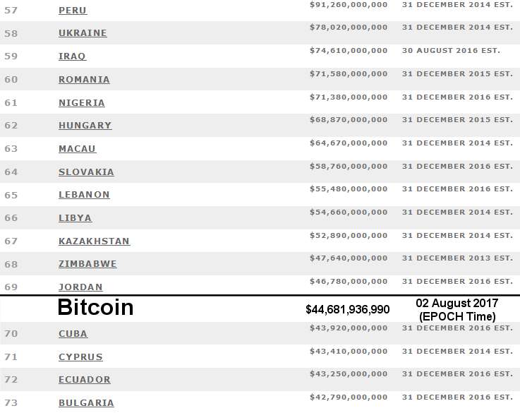Click the HUNGARY link
The width and height of the screenshot is (520, 413).
point(85,126)
